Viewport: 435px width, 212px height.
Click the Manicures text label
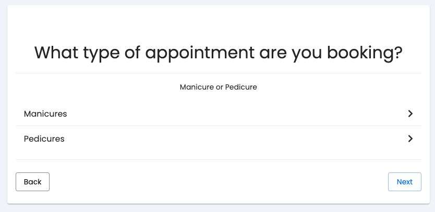45,114
